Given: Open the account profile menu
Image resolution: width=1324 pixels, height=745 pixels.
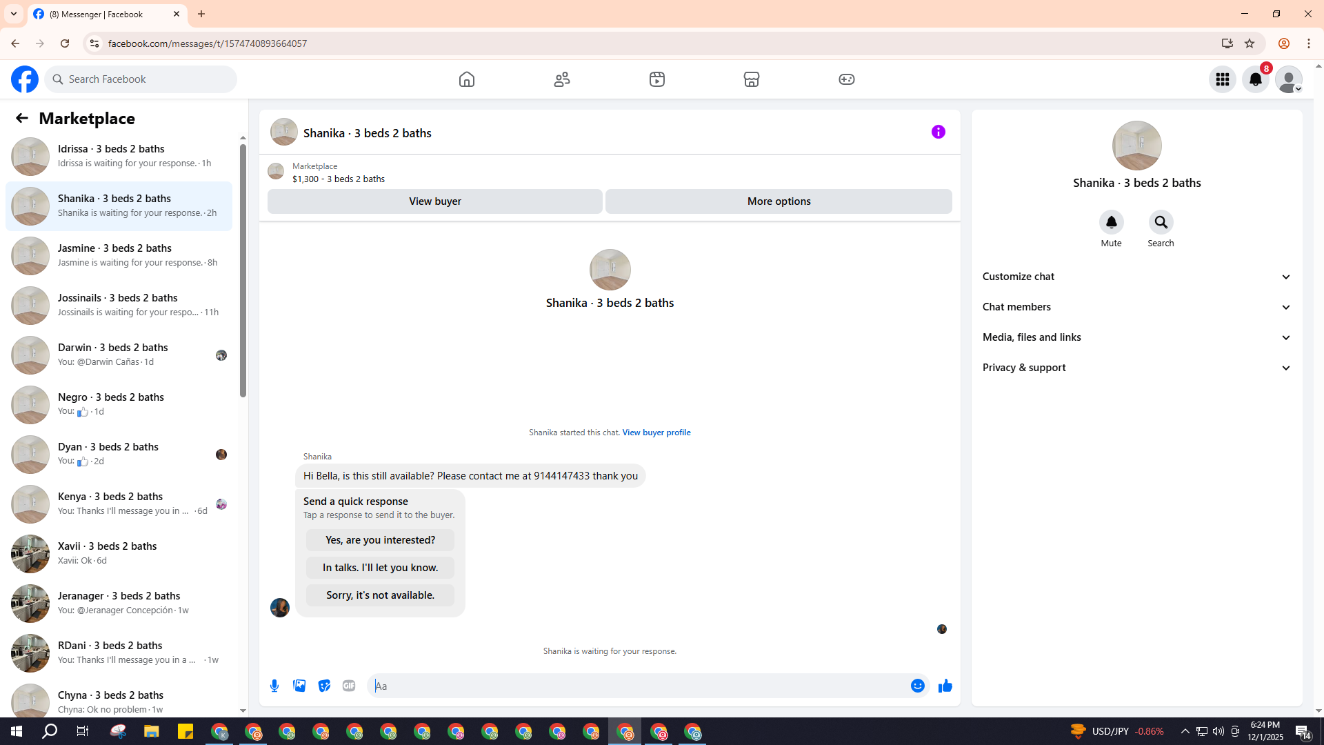Looking at the screenshot, I should click(x=1289, y=79).
